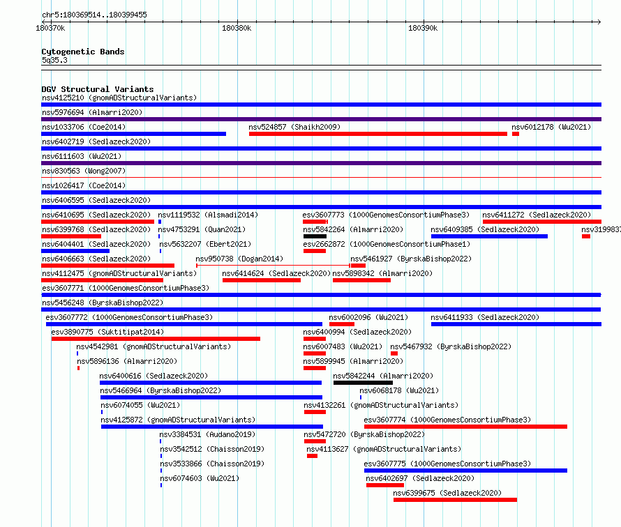621x527 pixels.
Task: Click nsv5467932 (ByrskaBishop2022) label
Action: point(451,346)
